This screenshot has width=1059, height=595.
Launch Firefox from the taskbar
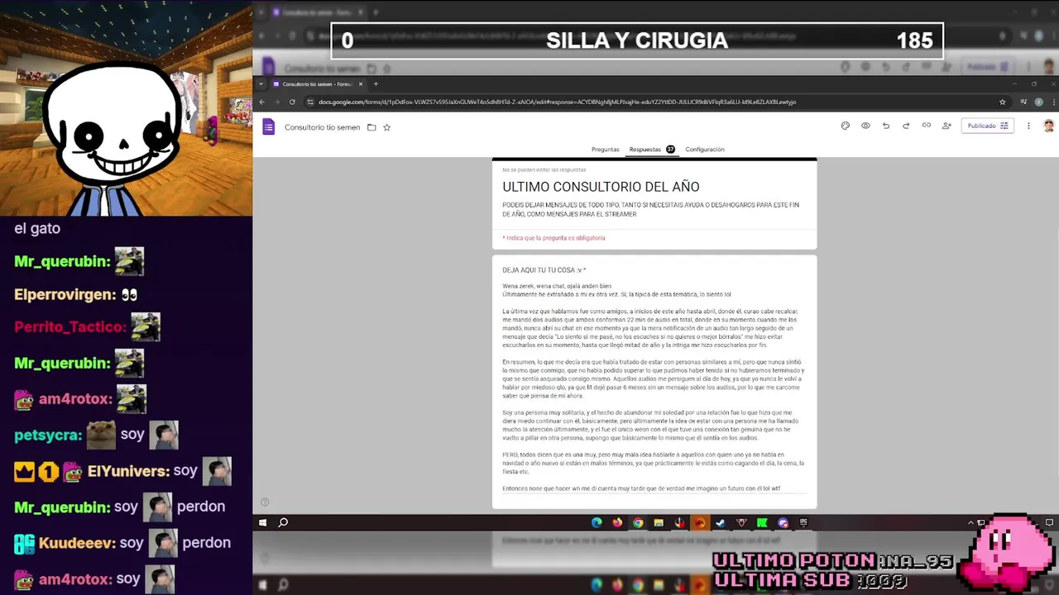point(617,522)
